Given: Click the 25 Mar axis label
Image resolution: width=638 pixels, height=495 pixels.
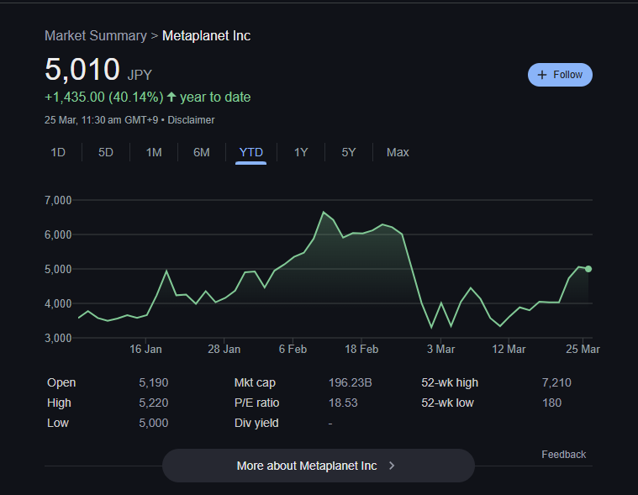Looking at the screenshot, I should tap(583, 350).
